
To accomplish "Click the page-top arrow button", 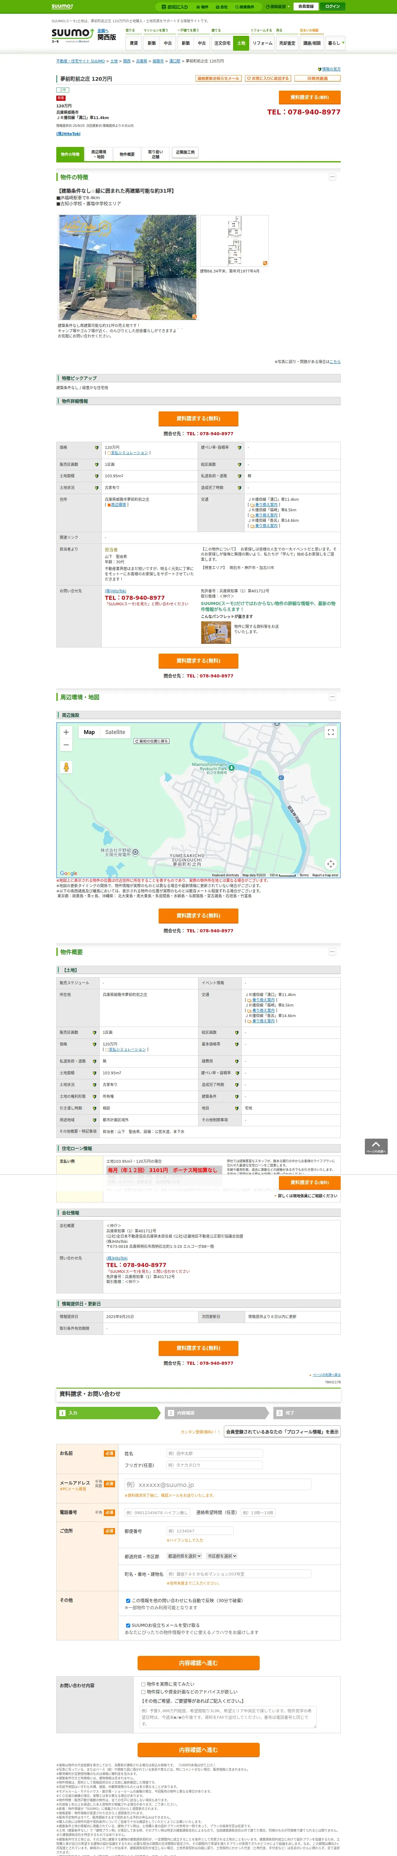I will click(x=376, y=1146).
